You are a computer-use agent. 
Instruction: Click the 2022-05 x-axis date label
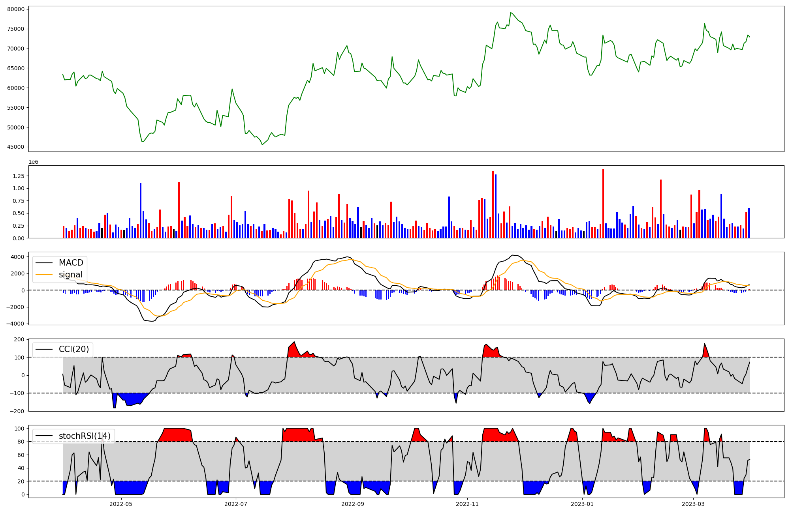[x=121, y=504]
